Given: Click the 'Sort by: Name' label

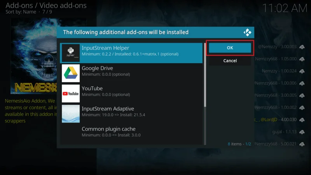Looking at the screenshot, I should click(x=21, y=12).
